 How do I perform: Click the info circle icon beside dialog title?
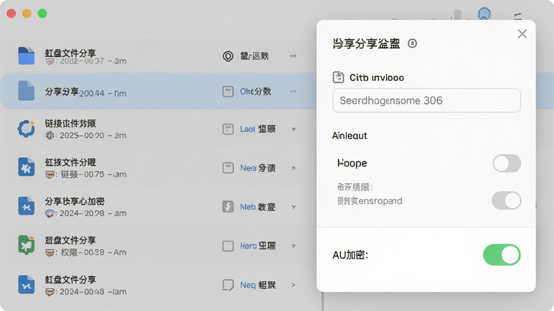pos(412,43)
